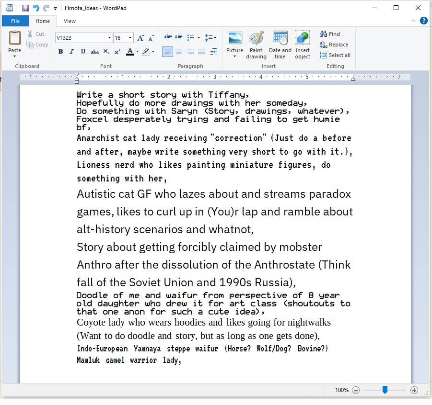Click the Undo arrow in title bar
The width and height of the screenshot is (432, 405).
(36, 8)
